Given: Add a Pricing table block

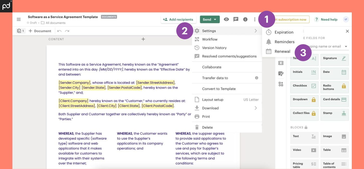Looking at the screenshot, I should 304,164.
